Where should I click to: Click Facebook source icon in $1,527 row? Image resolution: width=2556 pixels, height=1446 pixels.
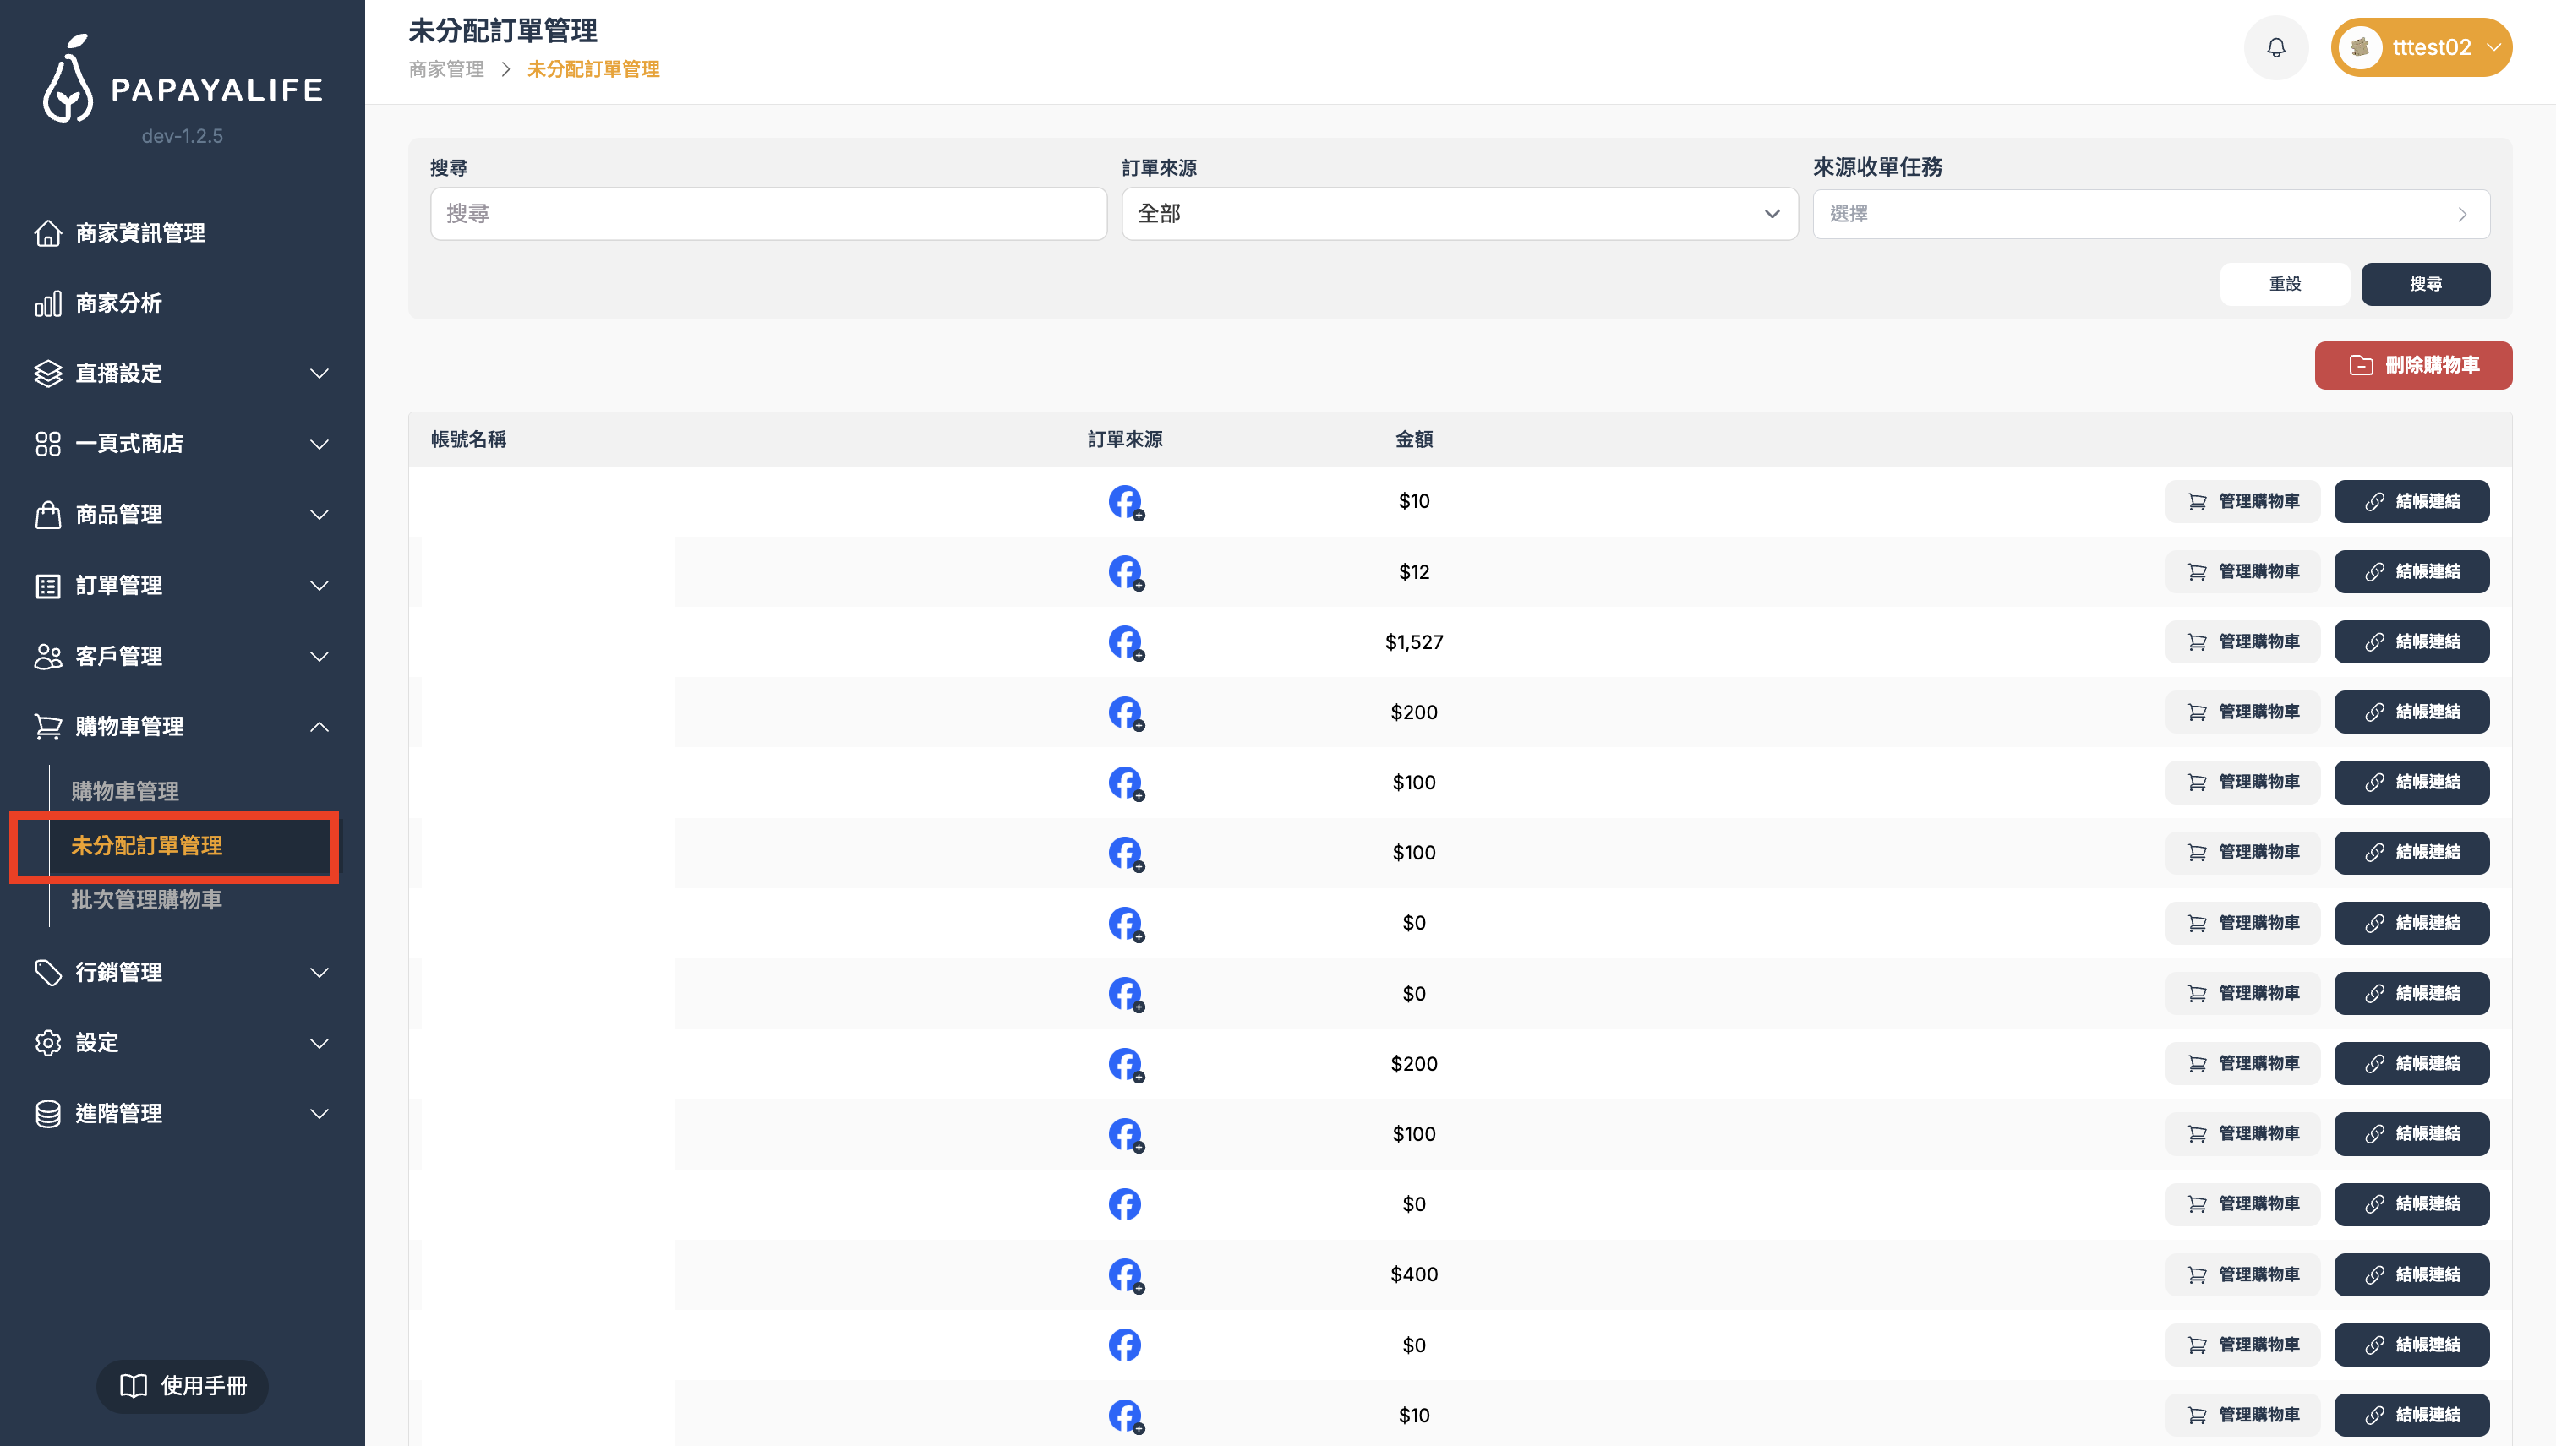pyautogui.click(x=1124, y=641)
